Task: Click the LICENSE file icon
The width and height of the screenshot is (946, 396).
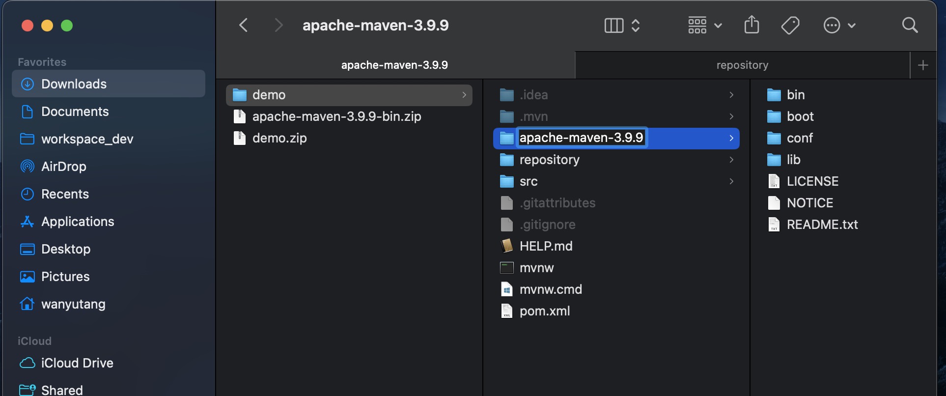Action: click(774, 181)
